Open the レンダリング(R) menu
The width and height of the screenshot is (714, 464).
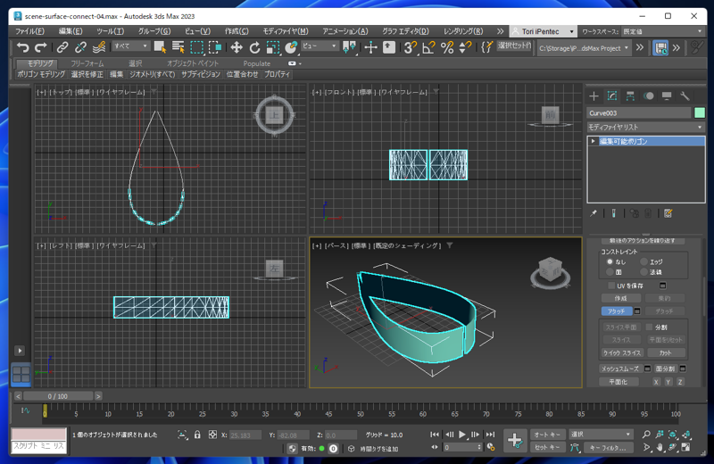pos(463,31)
